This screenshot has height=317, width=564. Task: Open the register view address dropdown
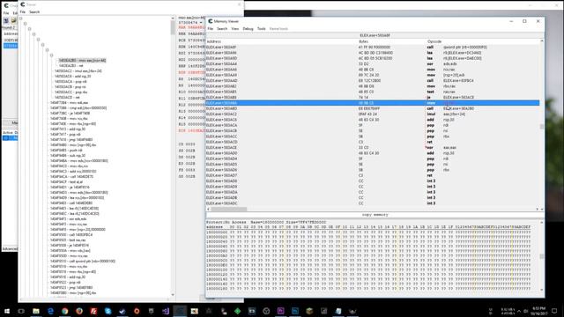pyautogui.click(x=200, y=23)
